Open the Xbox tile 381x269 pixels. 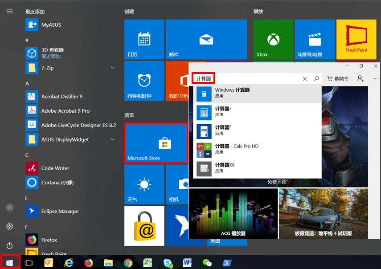pos(273,40)
